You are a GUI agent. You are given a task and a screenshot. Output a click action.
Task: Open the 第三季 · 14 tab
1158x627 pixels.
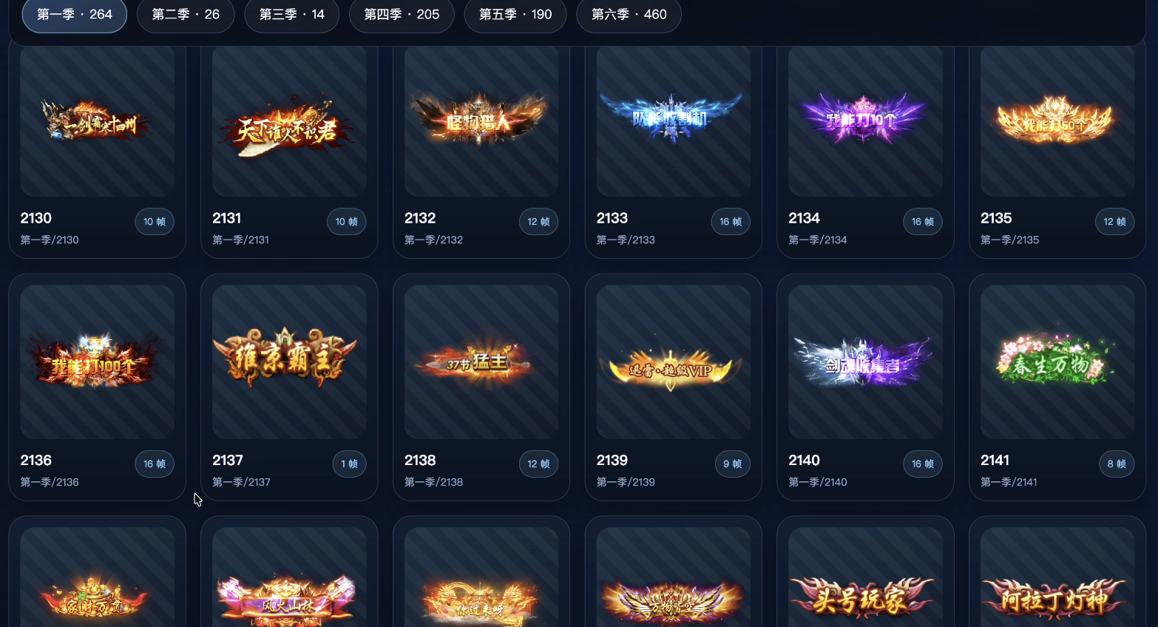point(292,14)
